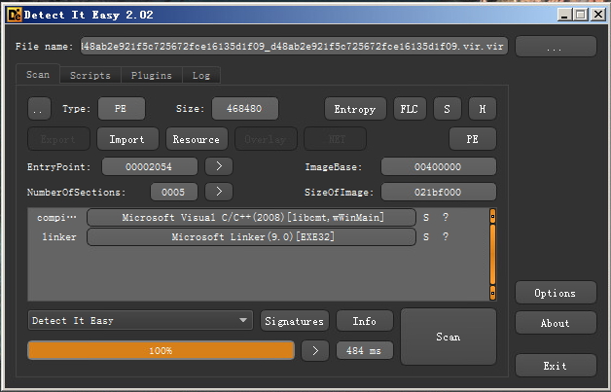This screenshot has height=392, width=611.
Task: Click the S strings button in the top row
Action: click(447, 109)
